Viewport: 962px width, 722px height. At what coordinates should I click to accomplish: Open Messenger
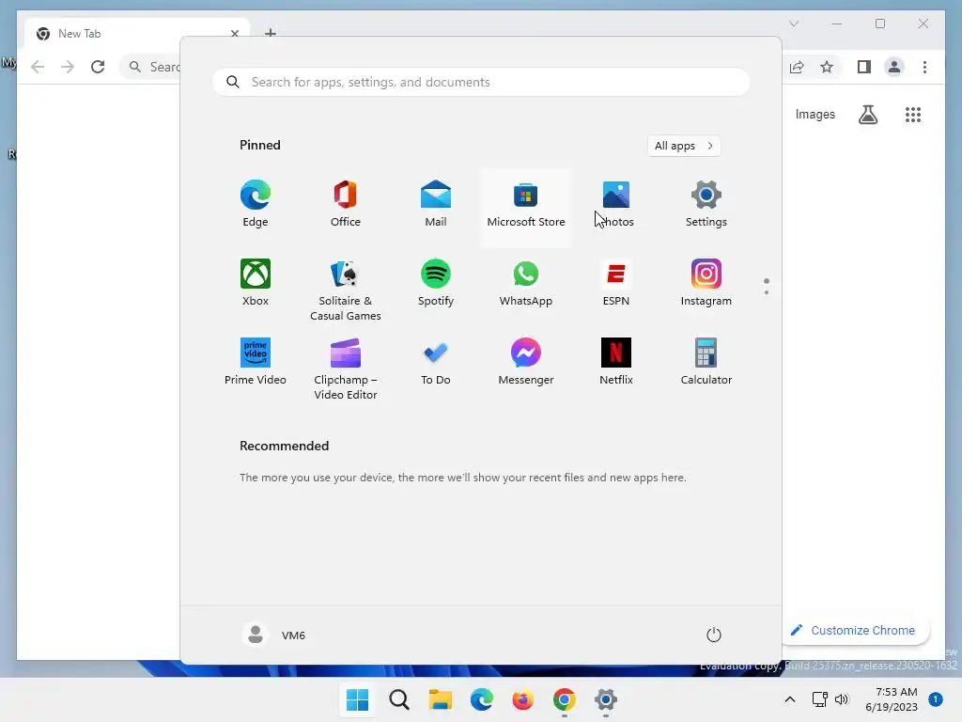click(x=526, y=362)
